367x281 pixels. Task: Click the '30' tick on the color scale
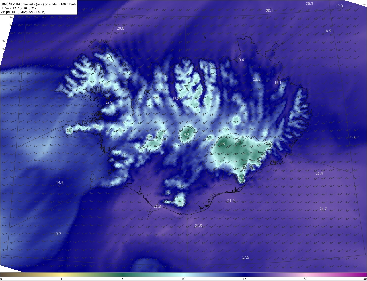pyautogui.click(x=306, y=279)
